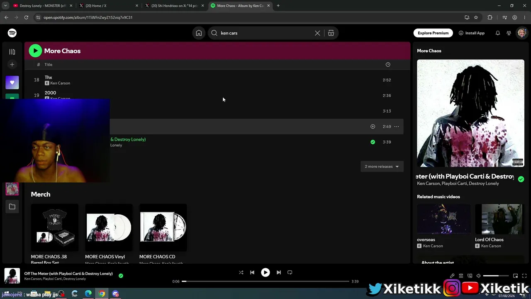Toggle shuffle in the player bar

click(x=241, y=272)
